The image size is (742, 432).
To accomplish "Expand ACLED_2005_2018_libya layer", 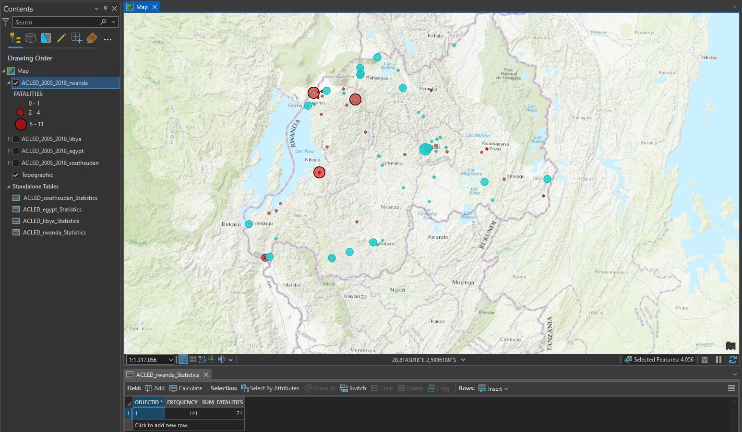I will (9, 139).
